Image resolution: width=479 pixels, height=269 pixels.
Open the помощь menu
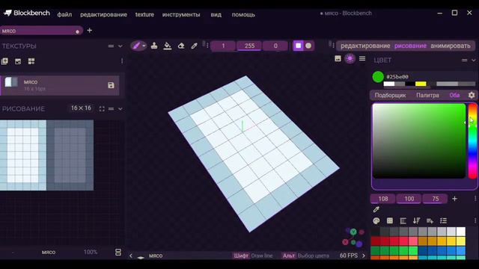click(x=243, y=15)
